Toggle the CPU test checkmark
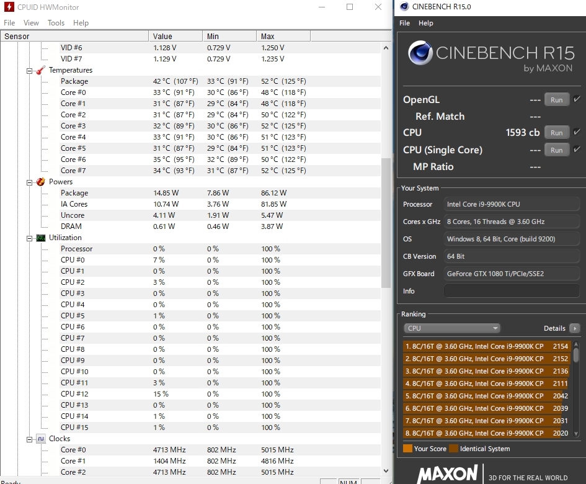The width and height of the screenshot is (586, 484). pos(577,132)
